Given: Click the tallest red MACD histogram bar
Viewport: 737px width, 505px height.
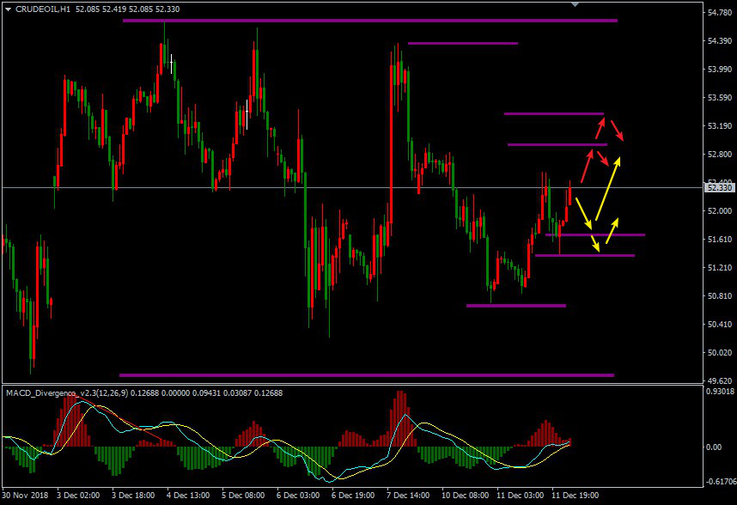Looking at the screenshot, I should pos(399,418).
